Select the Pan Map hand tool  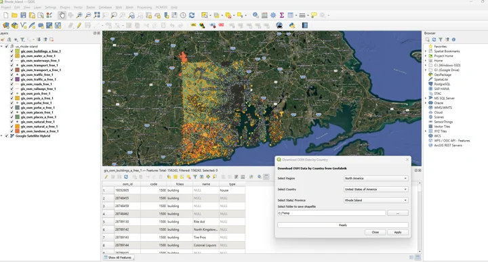(x=62, y=15)
